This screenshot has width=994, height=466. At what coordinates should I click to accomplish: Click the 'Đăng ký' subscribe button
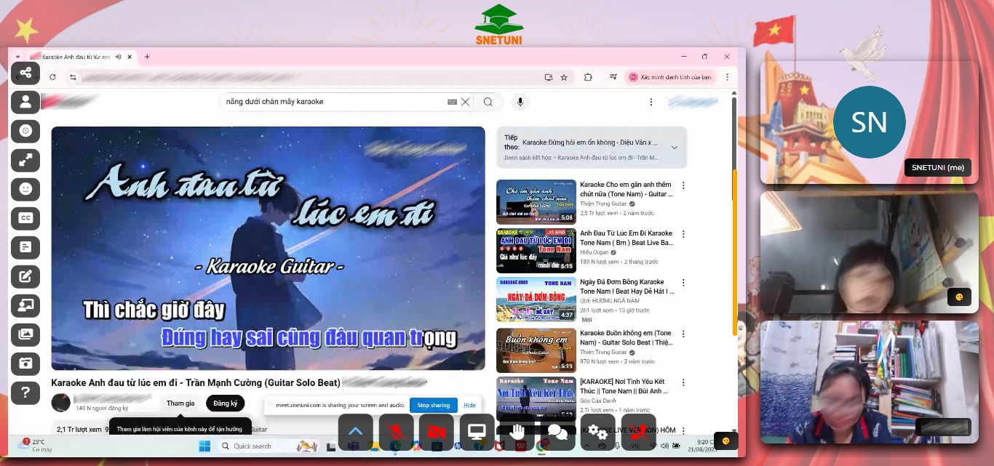coord(226,403)
